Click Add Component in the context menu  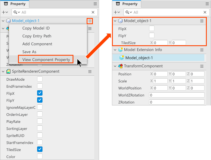[x=37, y=44]
